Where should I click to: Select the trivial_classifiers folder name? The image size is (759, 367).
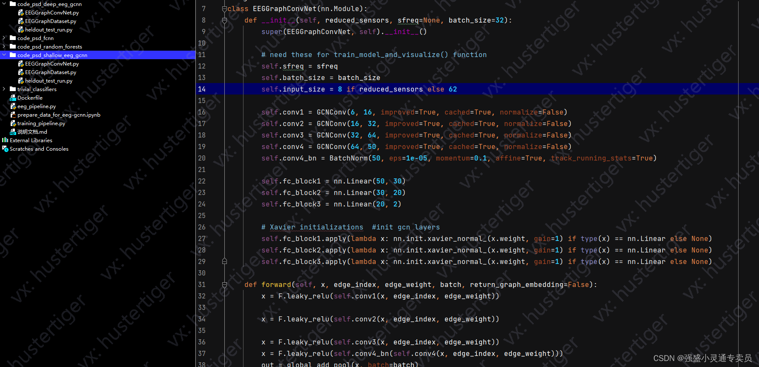pyautogui.click(x=37, y=89)
